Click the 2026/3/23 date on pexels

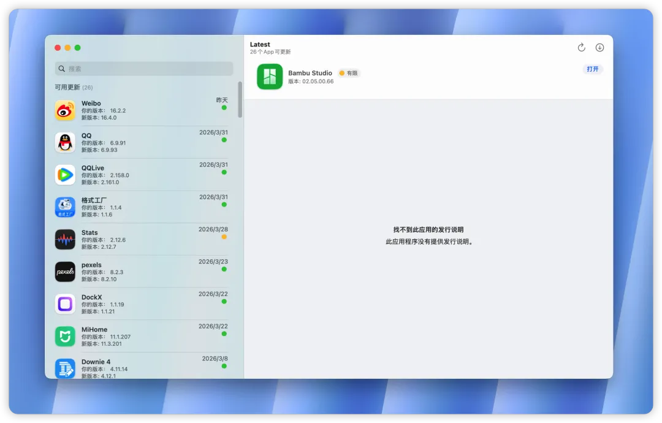coord(213,262)
